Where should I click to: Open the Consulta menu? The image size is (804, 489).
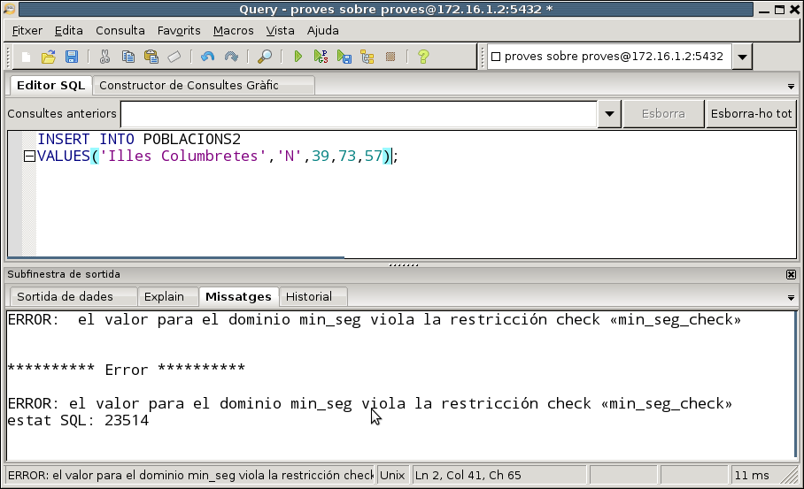[120, 30]
